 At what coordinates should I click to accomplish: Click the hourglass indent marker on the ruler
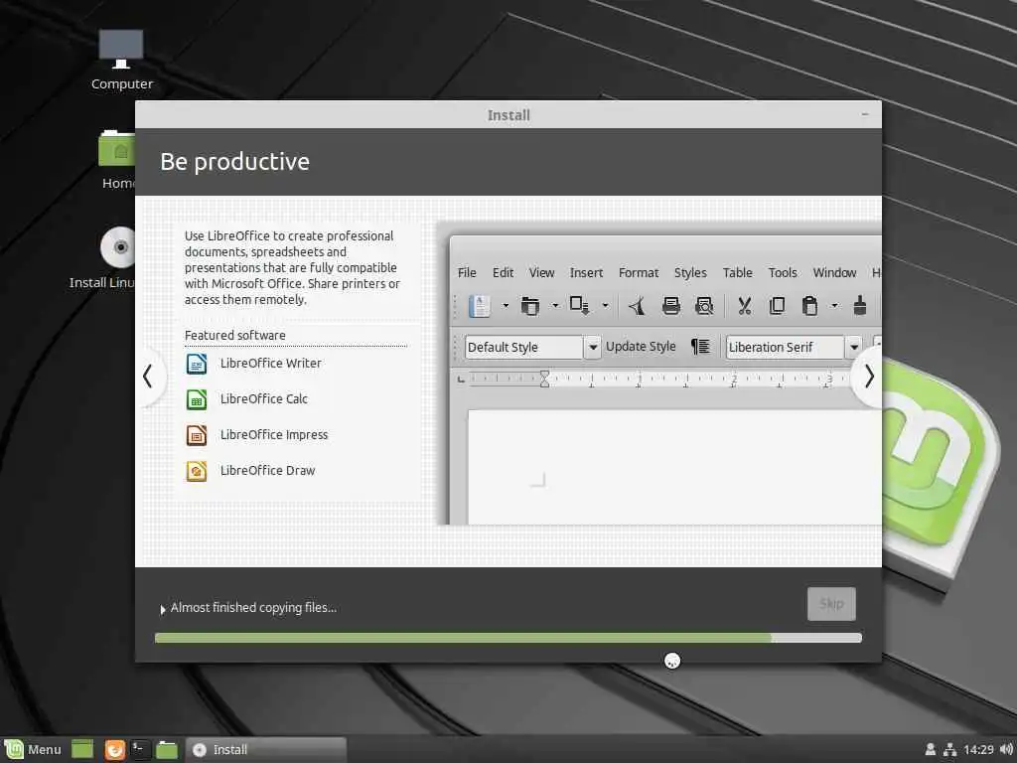click(x=545, y=379)
